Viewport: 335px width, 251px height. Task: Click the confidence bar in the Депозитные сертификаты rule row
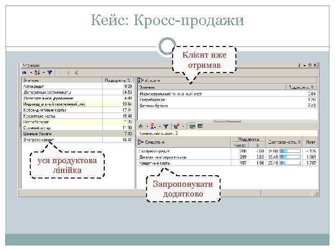click(290, 157)
